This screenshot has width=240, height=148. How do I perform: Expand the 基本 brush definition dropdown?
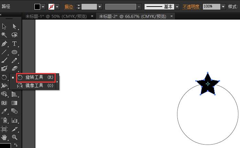click(177, 7)
